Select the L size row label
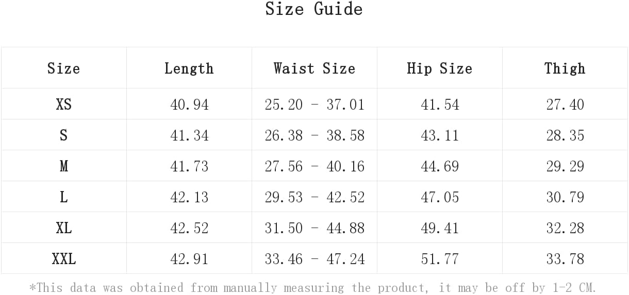 [x=64, y=197]
